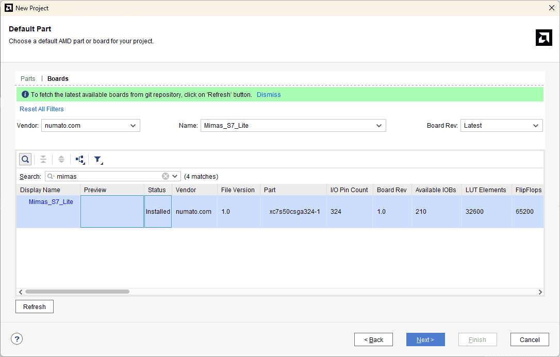Open the funnel filter icon menu
The height and width of the screenshot is (357, 560).
[98, 160]
